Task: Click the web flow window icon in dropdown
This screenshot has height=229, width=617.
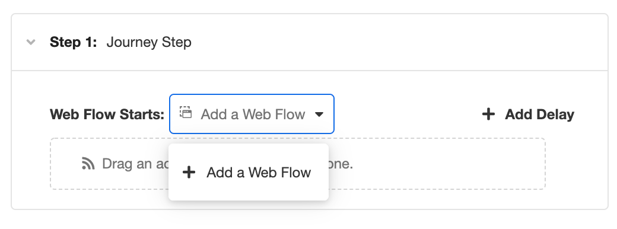Action: [186, 113]
